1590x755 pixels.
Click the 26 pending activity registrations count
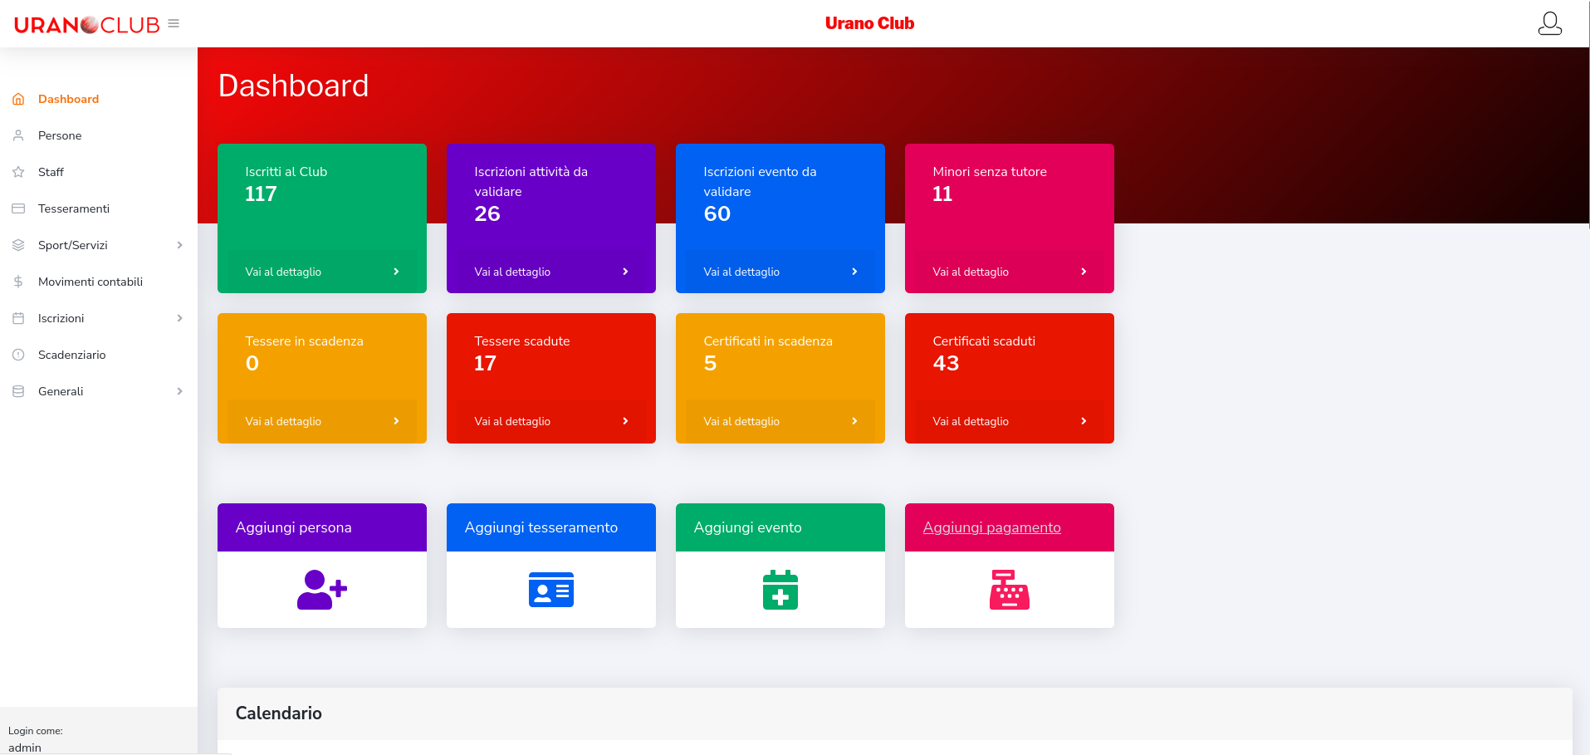click(487, 213)
